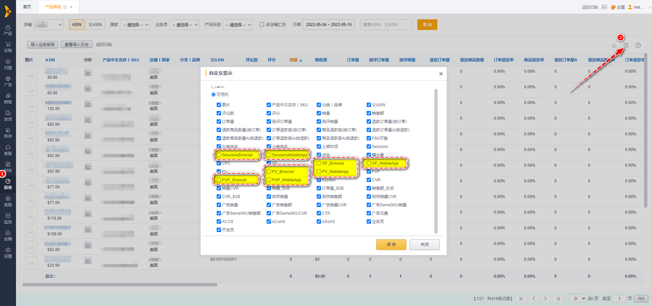
Task: Select the 父ASIN toggle tab
Action: coord(95,25)
